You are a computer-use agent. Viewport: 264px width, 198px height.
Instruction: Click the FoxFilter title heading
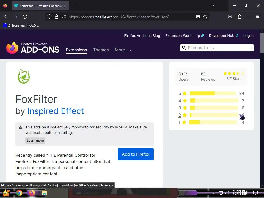[x=36, y=99]
